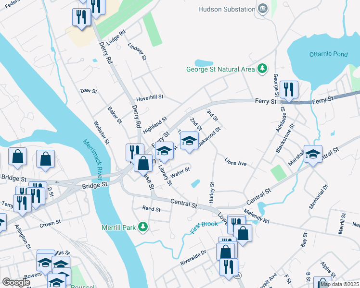This screenshot has width=360, height=288.
Task: Select the First Brook label
Action: click(204, 228)
